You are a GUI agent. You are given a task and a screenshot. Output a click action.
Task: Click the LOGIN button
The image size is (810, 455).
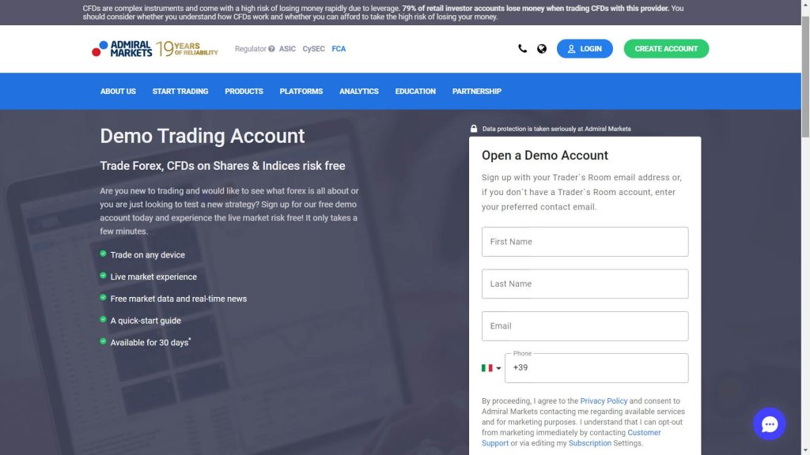(x=585, y=48)
